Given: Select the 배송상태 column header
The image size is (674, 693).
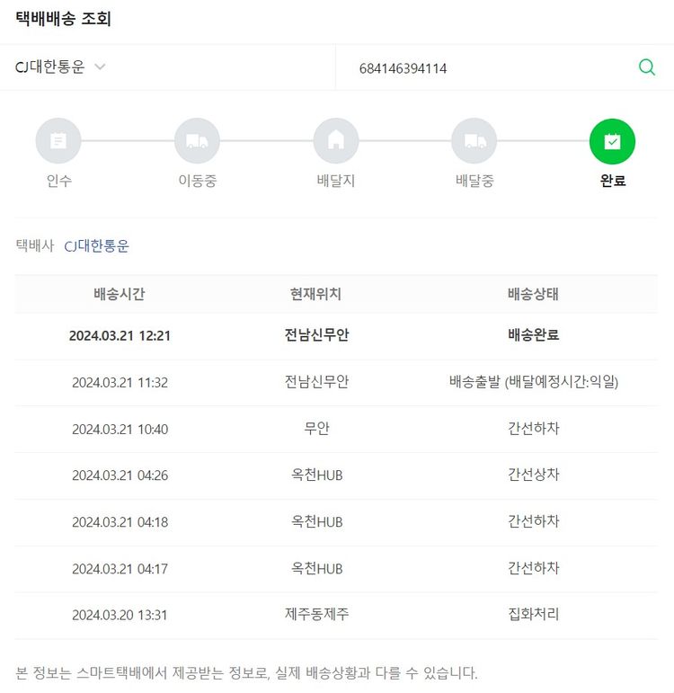Looking at the screenshot, I should (533, 294).
